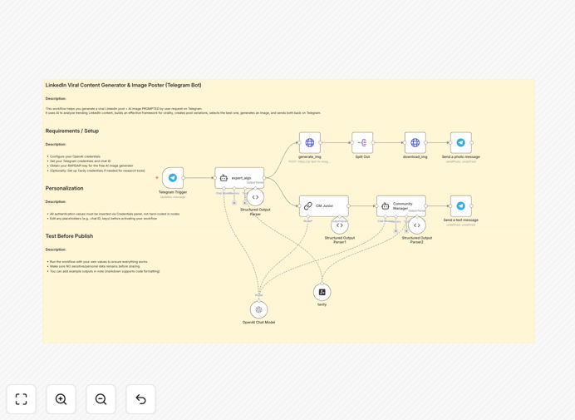The width and height of the screenshot is (575, 420).
Task: Click the reset zoom undo-arrow button
Action: pyautogui.click(x=140, y=399)
